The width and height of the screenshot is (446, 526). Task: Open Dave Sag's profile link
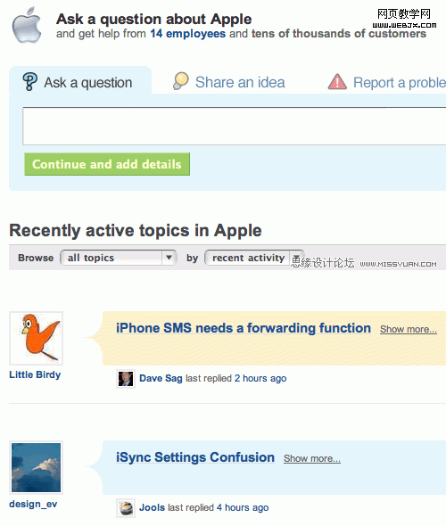click(161, 378)
